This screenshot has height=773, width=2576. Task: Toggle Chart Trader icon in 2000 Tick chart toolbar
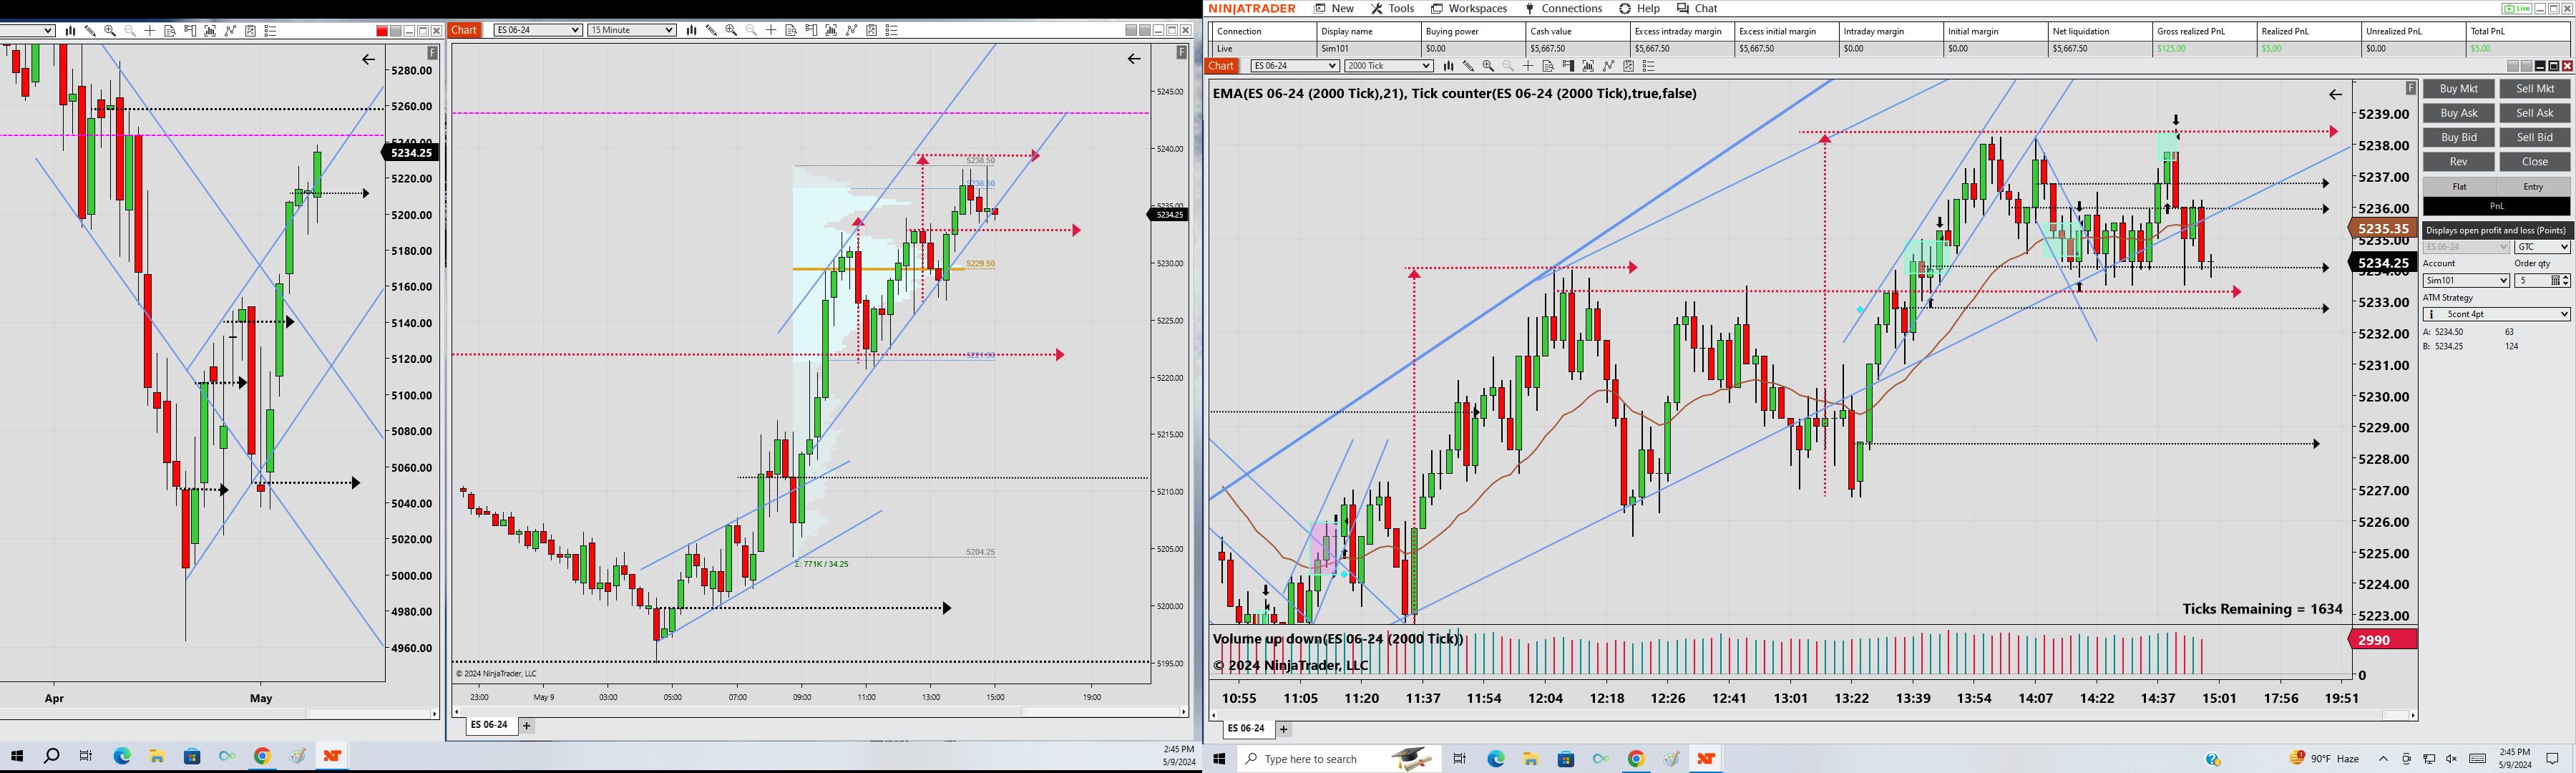1568,66
